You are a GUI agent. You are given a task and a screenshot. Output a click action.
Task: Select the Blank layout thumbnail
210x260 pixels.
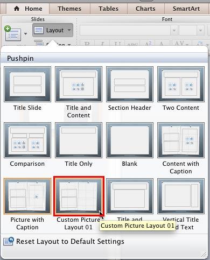[x=130, y=140]
